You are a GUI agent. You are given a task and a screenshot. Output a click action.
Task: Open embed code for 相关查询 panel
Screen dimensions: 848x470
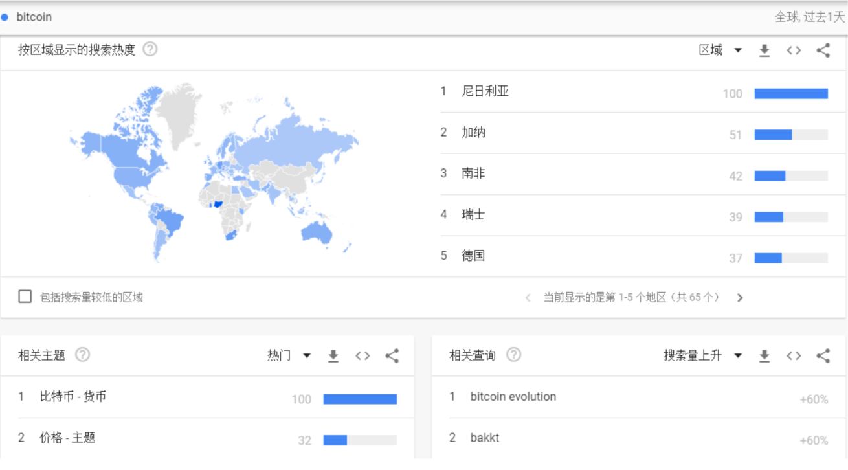click(x=794, y=355)
